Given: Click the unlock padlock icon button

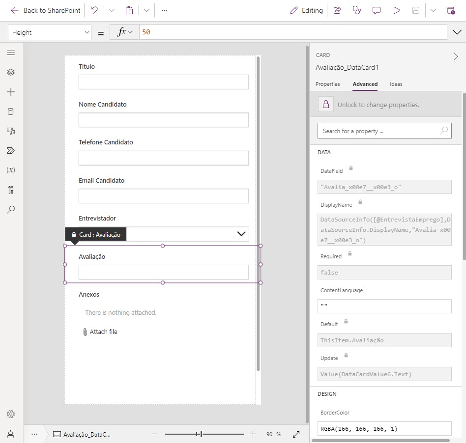Looking at the screenshot, I should coord(325,105).
